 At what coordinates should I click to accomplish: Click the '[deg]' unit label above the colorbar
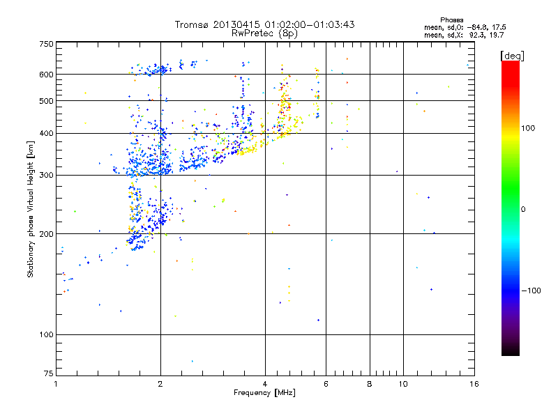click(512, 56)
